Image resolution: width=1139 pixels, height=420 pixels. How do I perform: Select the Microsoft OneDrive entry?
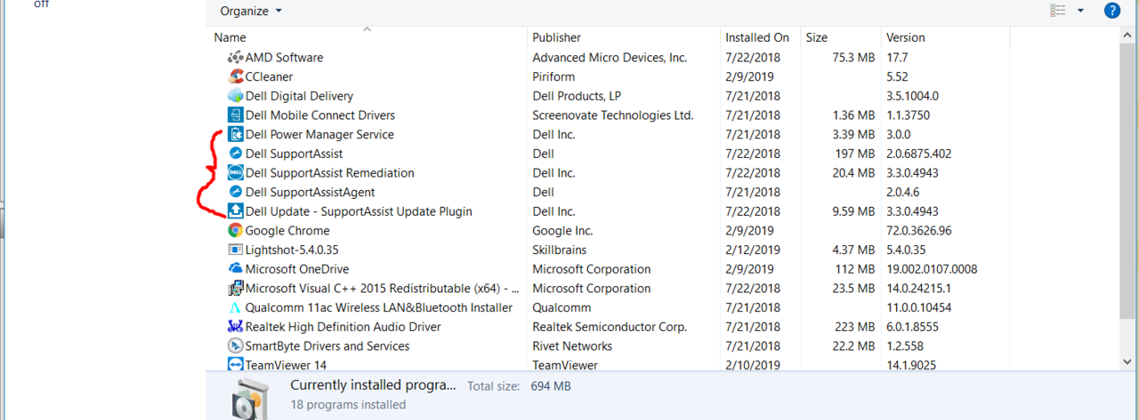pyautogui.click(x=297, y=269)
